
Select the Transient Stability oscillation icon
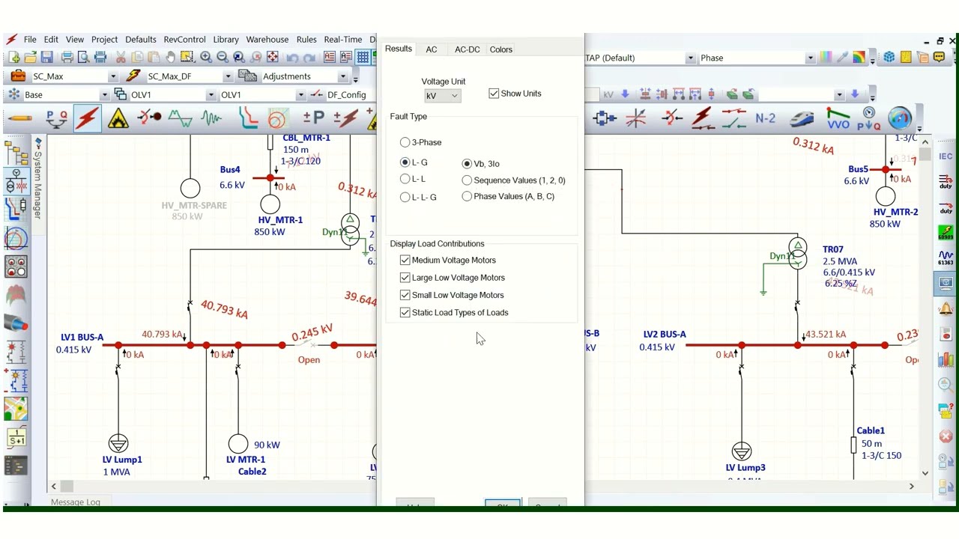(212, 118)
